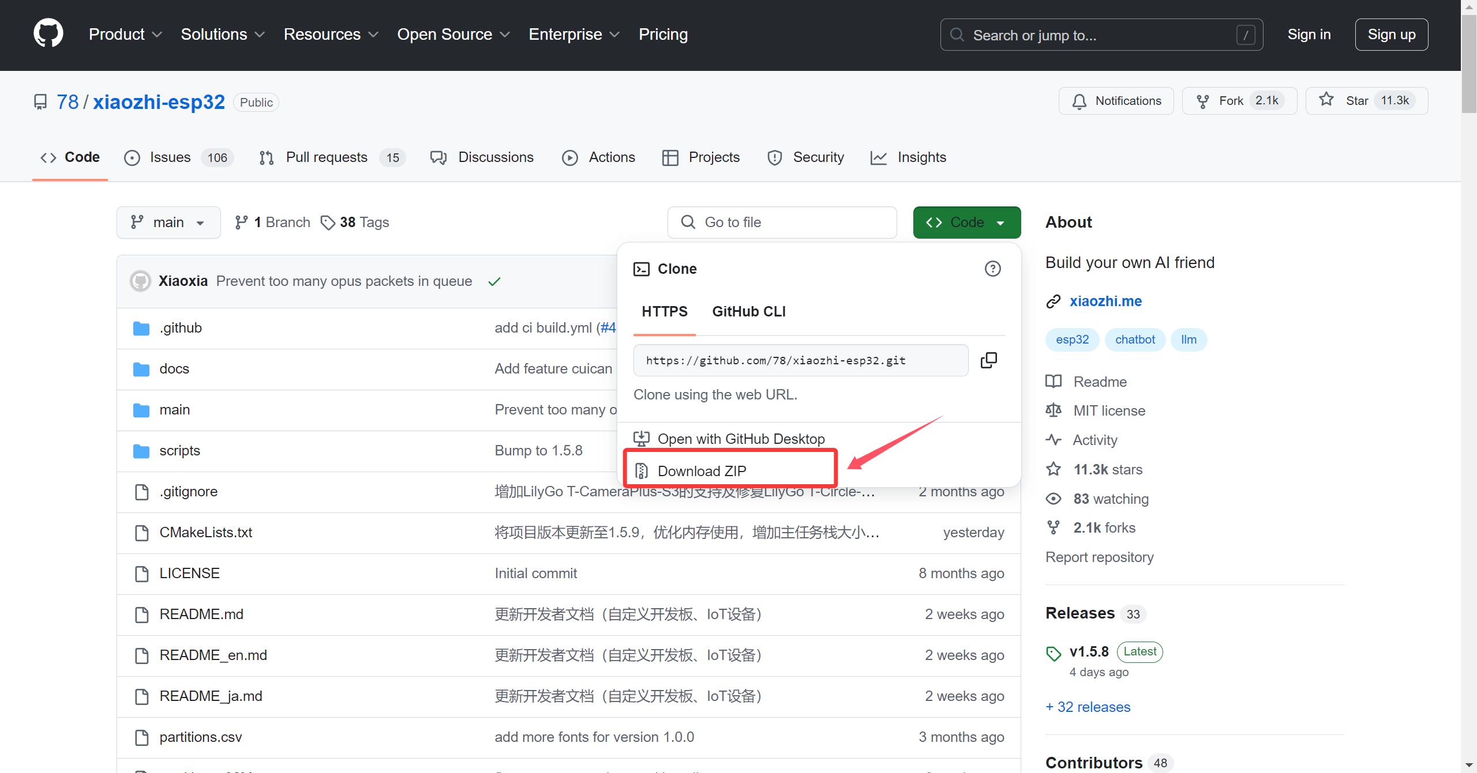The width and height of the screenshot is (1477, 773).
Task: Click the Star icon in the header button
Action: pyautogui.click(x=1326, y=100)
